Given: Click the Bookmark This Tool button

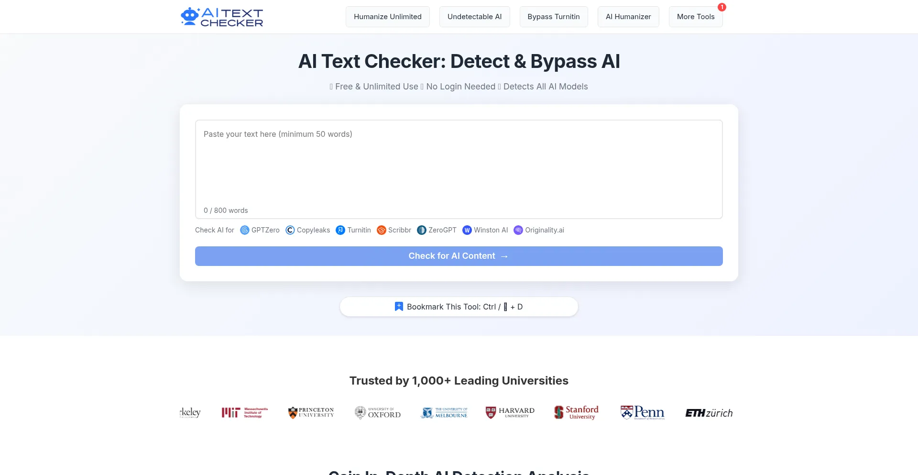Looking at the screenshot, I should pos(459,307).
